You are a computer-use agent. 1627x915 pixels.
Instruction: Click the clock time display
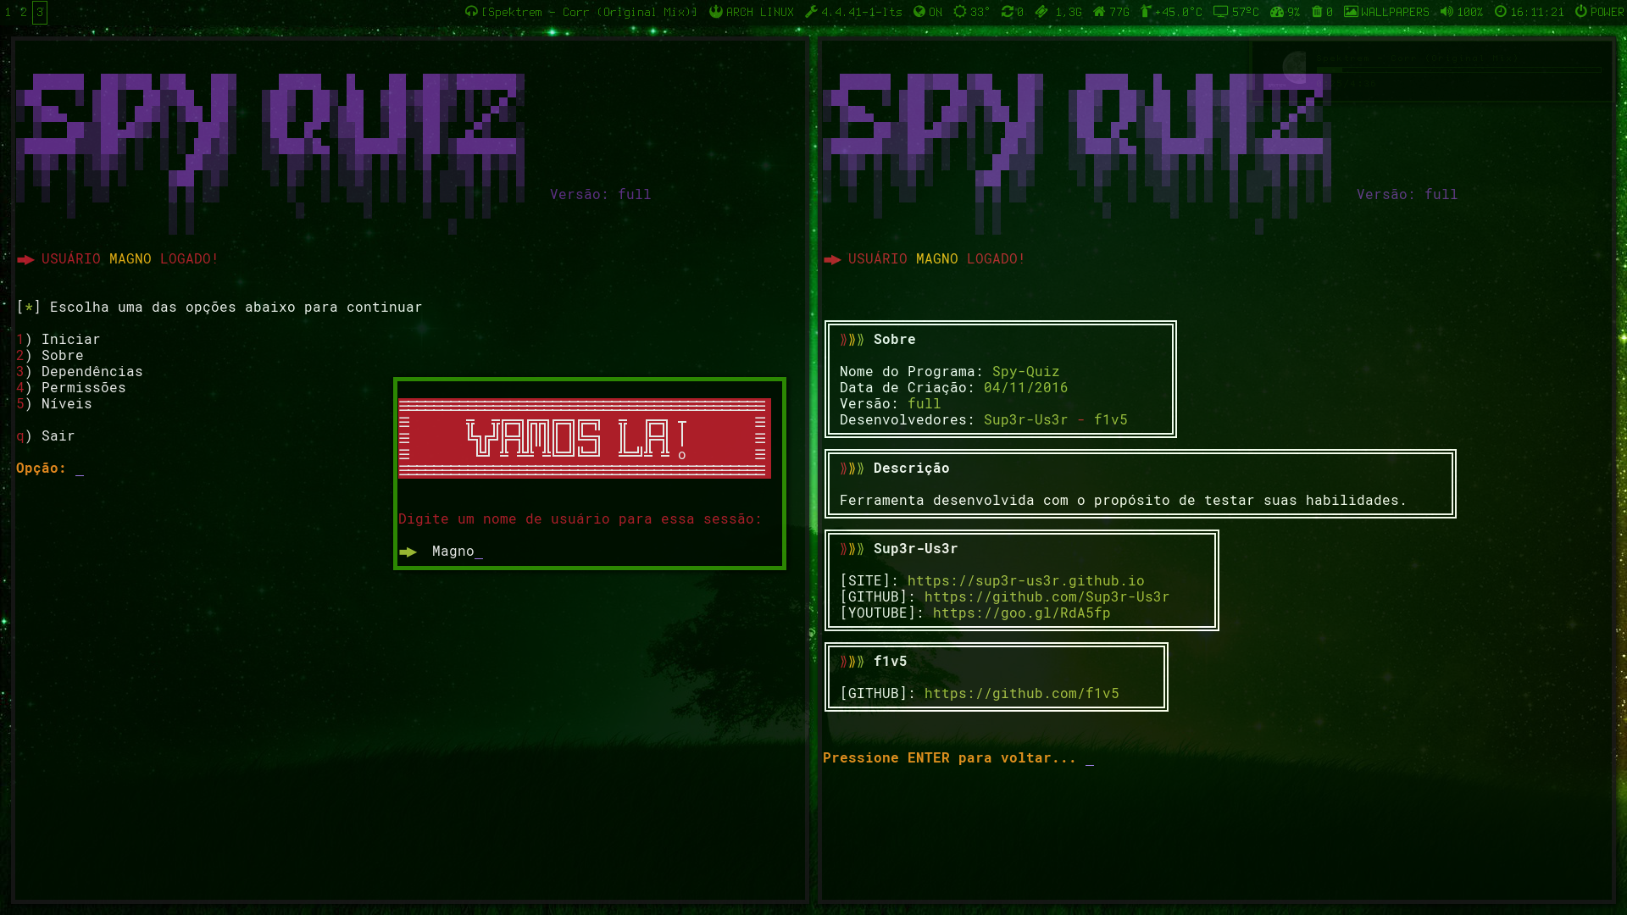1536,12
